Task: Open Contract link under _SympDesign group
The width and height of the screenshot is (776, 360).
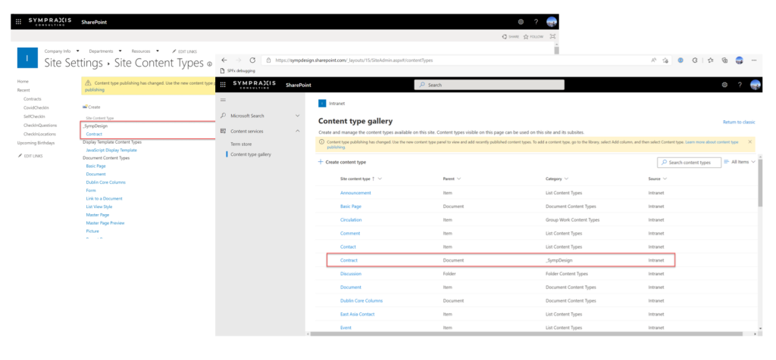Action: click(x=94, y=135)
